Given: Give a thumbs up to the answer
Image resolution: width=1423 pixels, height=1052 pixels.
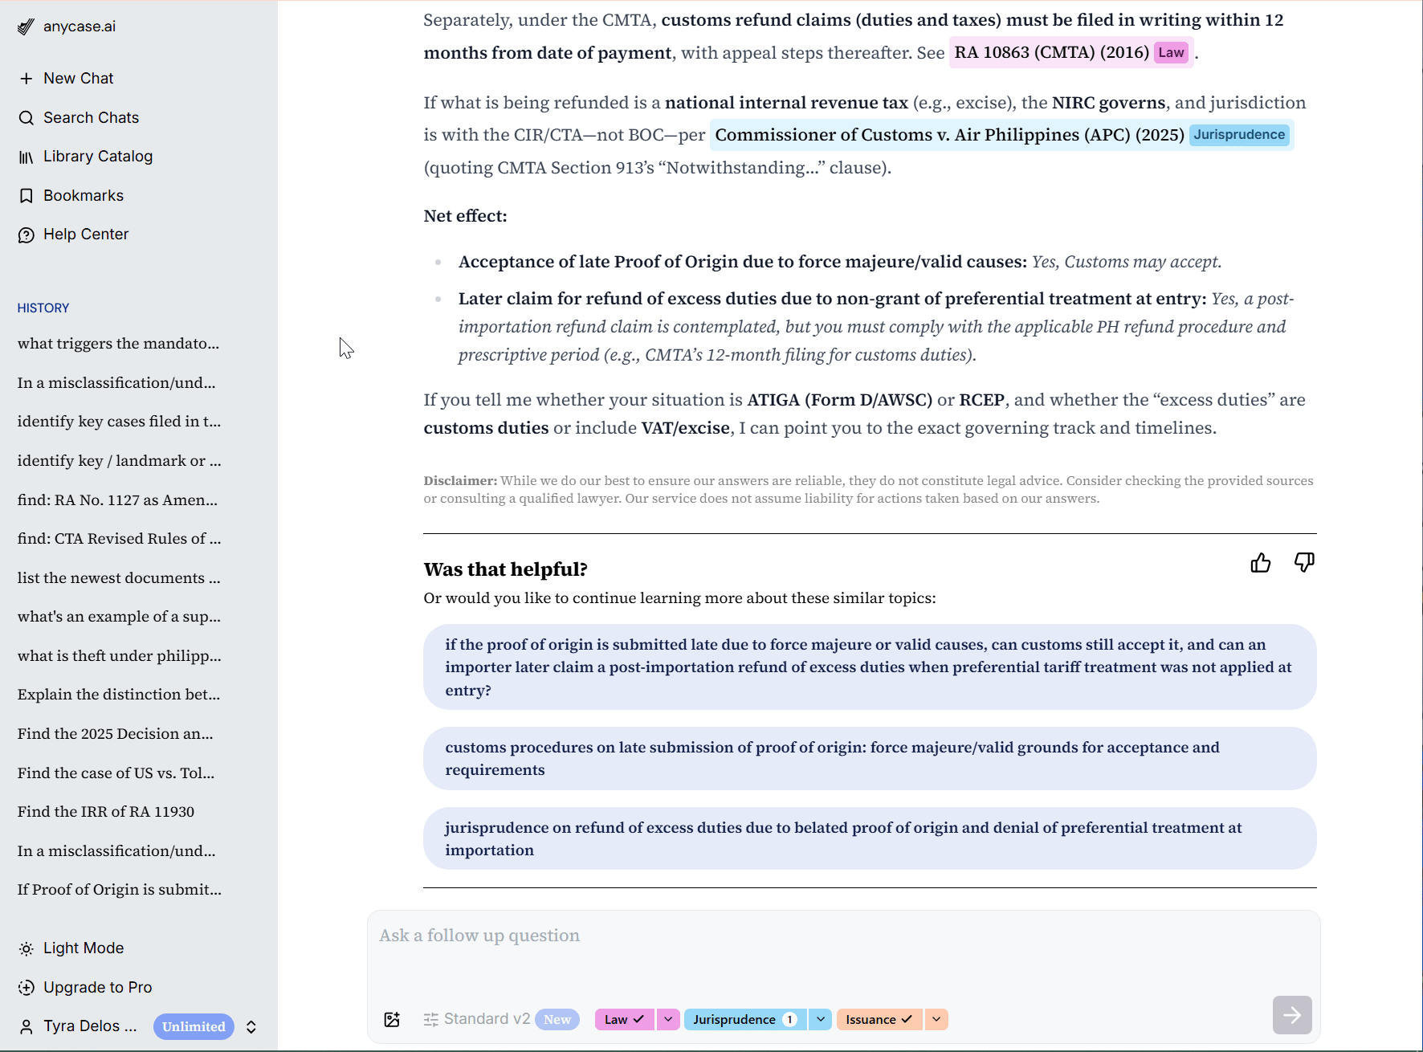Looking at the screenshot, I should (1261, 563).
